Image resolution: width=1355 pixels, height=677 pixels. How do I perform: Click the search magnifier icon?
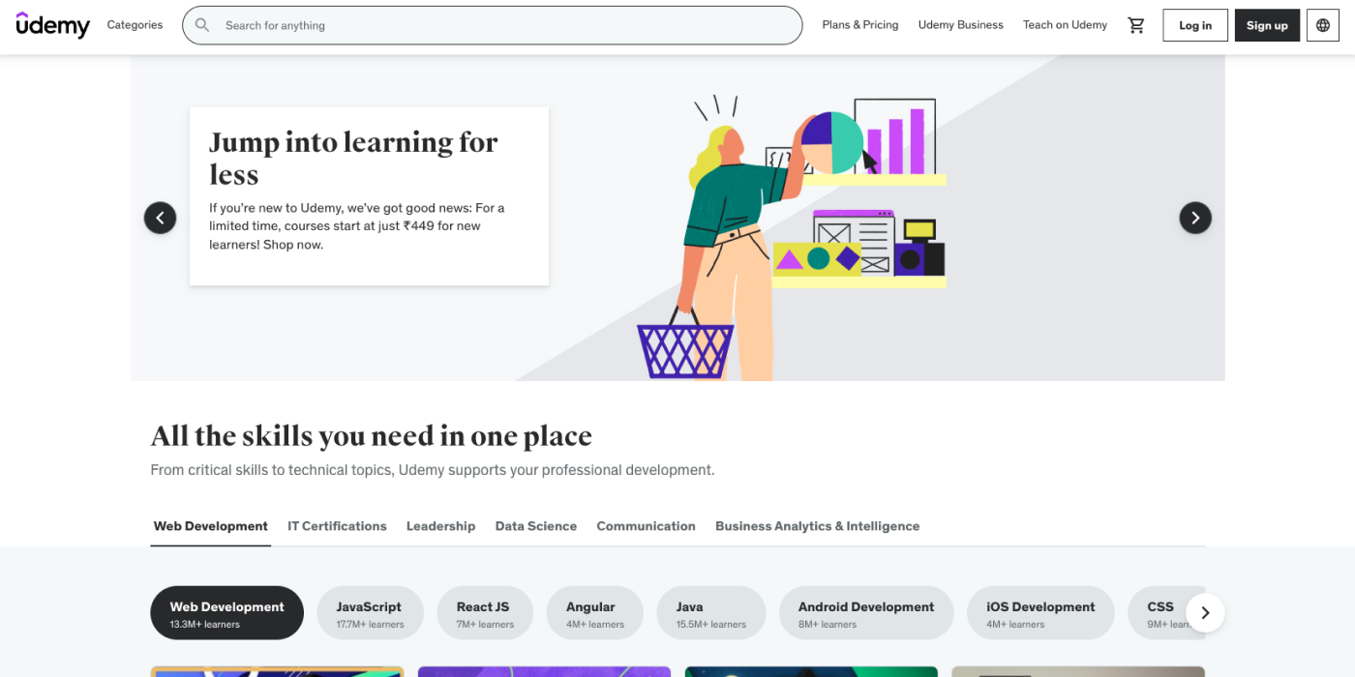pyautogui.click(x=202, y=25)
